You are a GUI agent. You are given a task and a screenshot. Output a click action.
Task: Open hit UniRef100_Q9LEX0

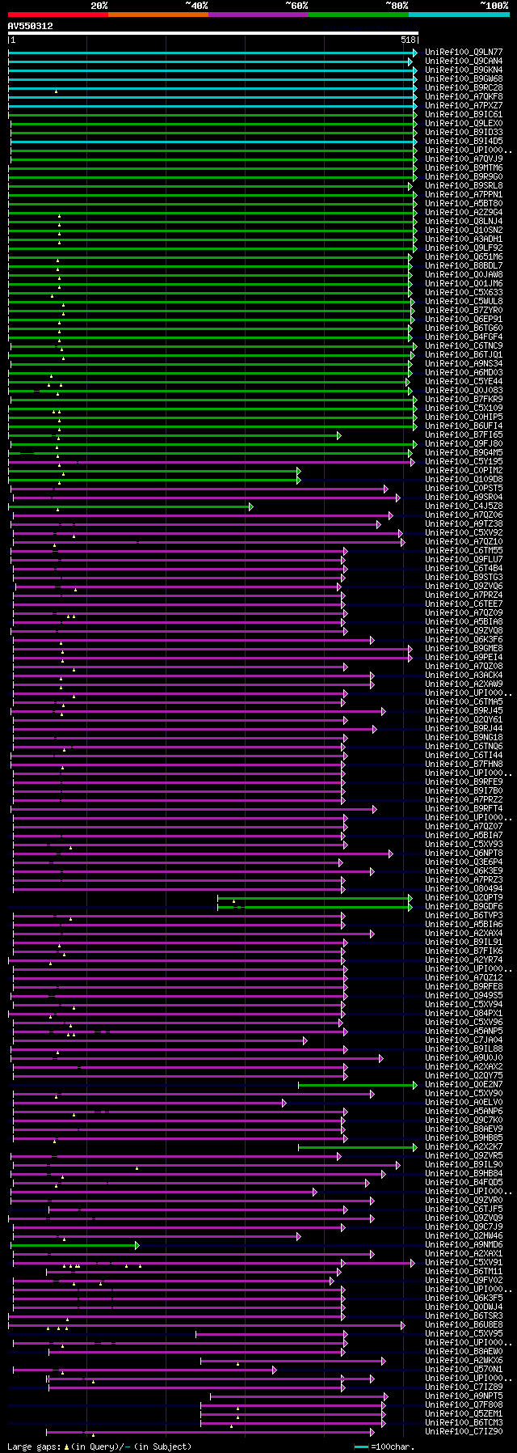pyautogui.click(x=464, y=123)
